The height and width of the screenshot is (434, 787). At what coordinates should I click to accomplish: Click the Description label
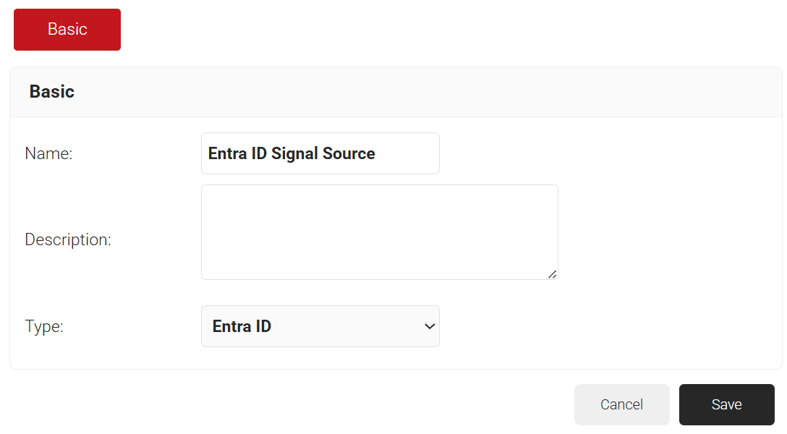pyautogui.click(x=68, y=239)
